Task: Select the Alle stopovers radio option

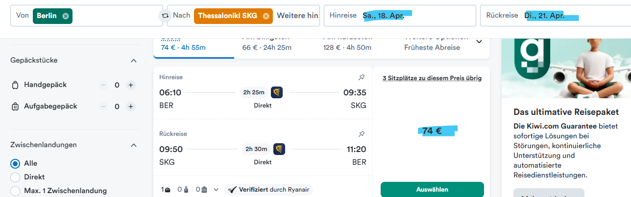Action: [x=15, y=163]
